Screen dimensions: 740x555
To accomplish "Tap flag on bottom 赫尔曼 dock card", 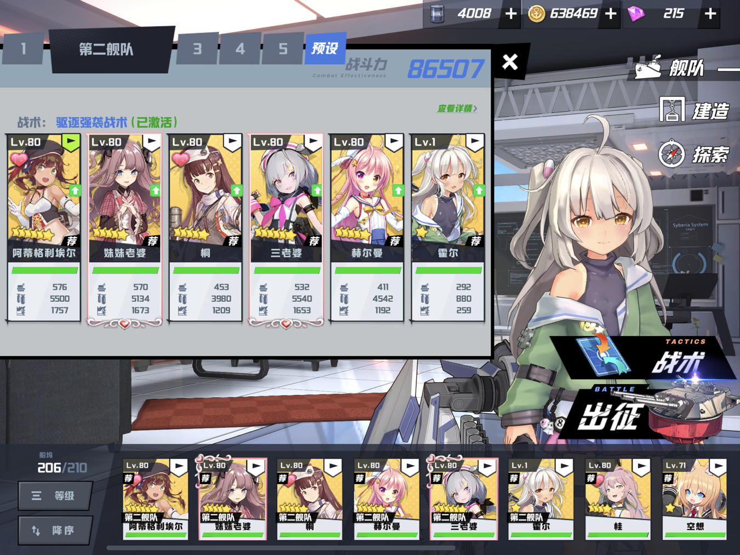I will (x=410, y=467).
